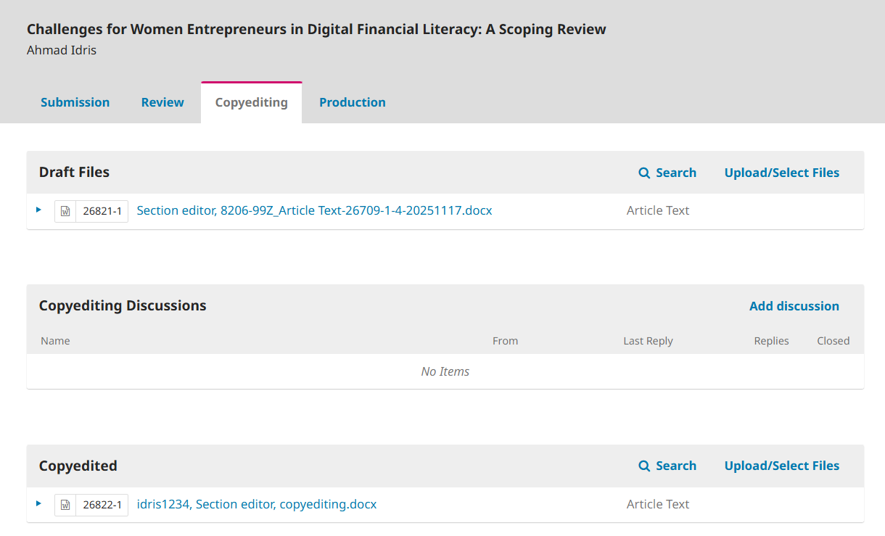Click the magnifier icon in Copyedited section
Viewport: 885px width, 536px height.
click(x=644, y=466)
